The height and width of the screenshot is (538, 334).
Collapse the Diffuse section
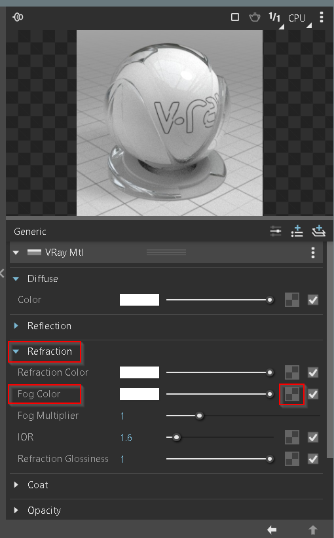(x=16, y=279)
